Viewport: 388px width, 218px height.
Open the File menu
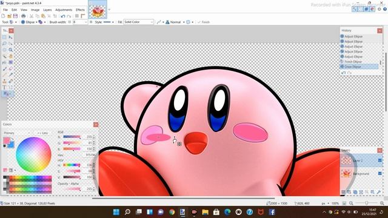pyautogui.click(x=5, y=10)
